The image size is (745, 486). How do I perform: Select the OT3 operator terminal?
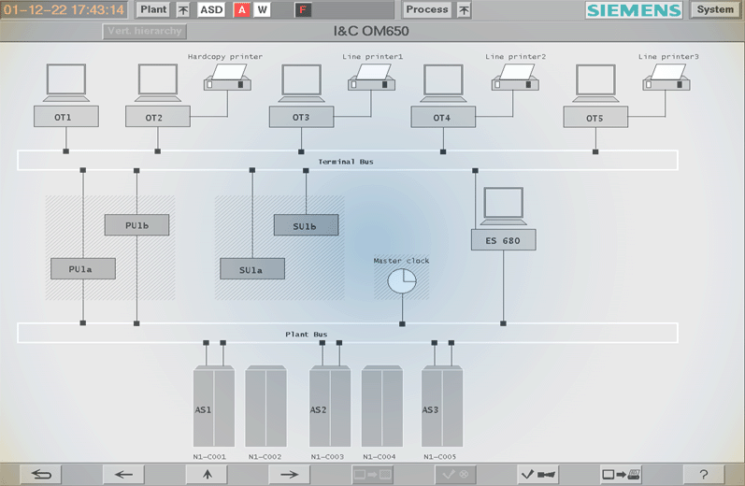pos(300,118)
